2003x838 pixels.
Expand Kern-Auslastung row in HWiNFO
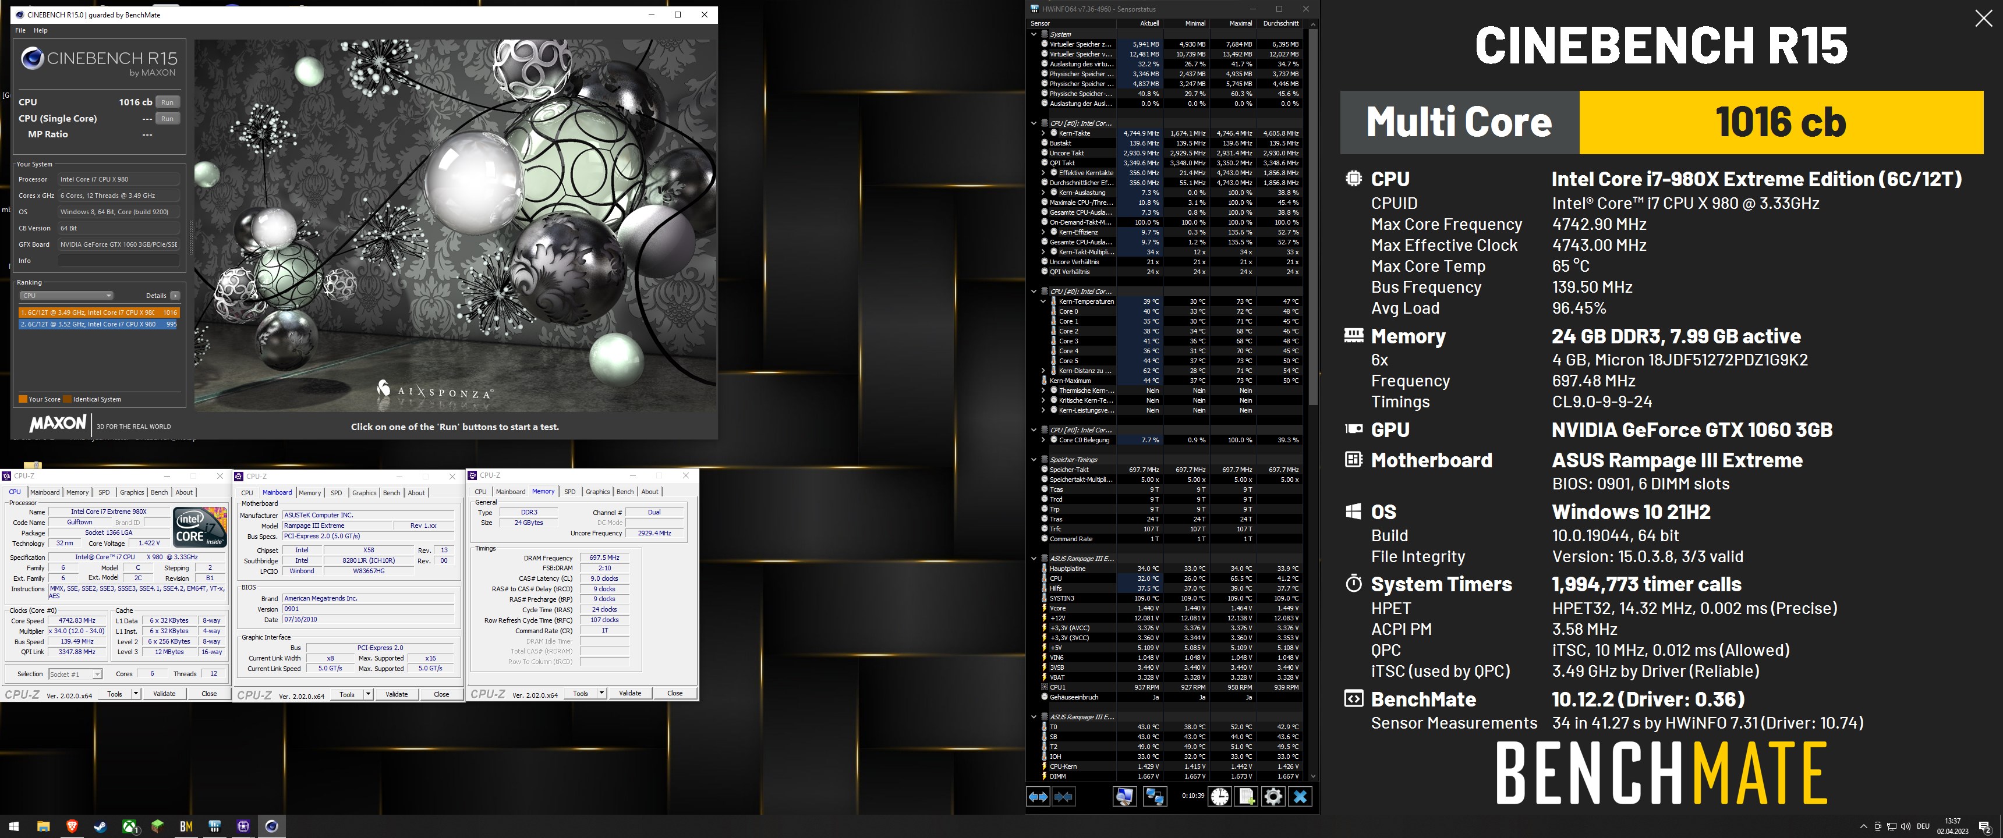coord(1043,193)
